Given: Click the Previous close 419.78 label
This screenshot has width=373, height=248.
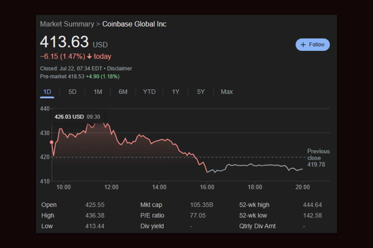Looking at the screenshot, I should tap(318, 158).
